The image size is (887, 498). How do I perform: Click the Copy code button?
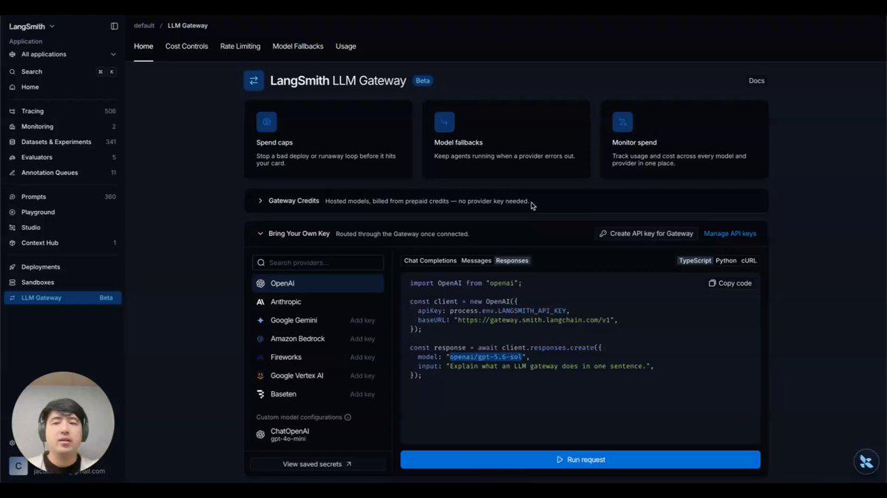coord(730,283)
